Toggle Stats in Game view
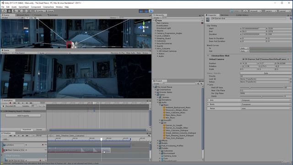Screen dimensions: 293x165 pyautogui.click(x=139, y=53)
